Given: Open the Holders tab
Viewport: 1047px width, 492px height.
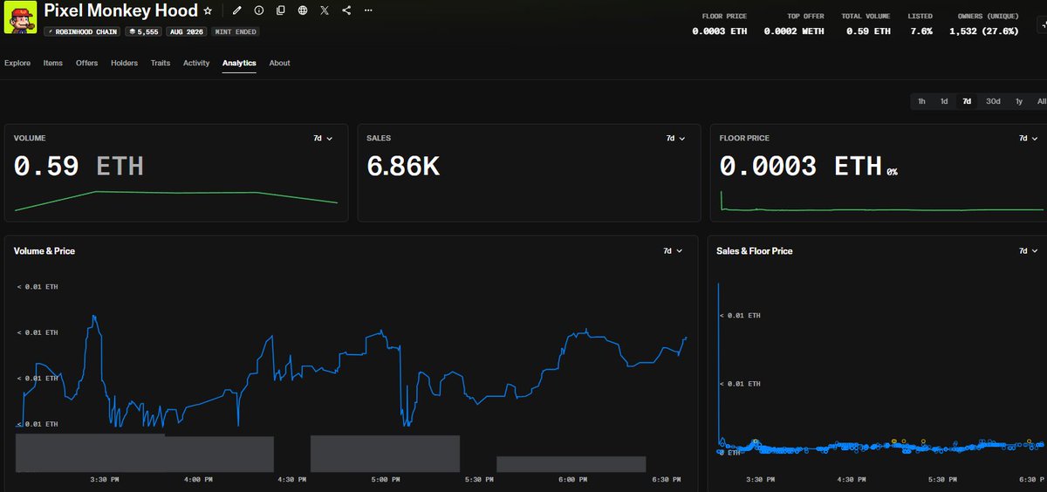Looking at the screenshot, I should click(x=124, y=63).
